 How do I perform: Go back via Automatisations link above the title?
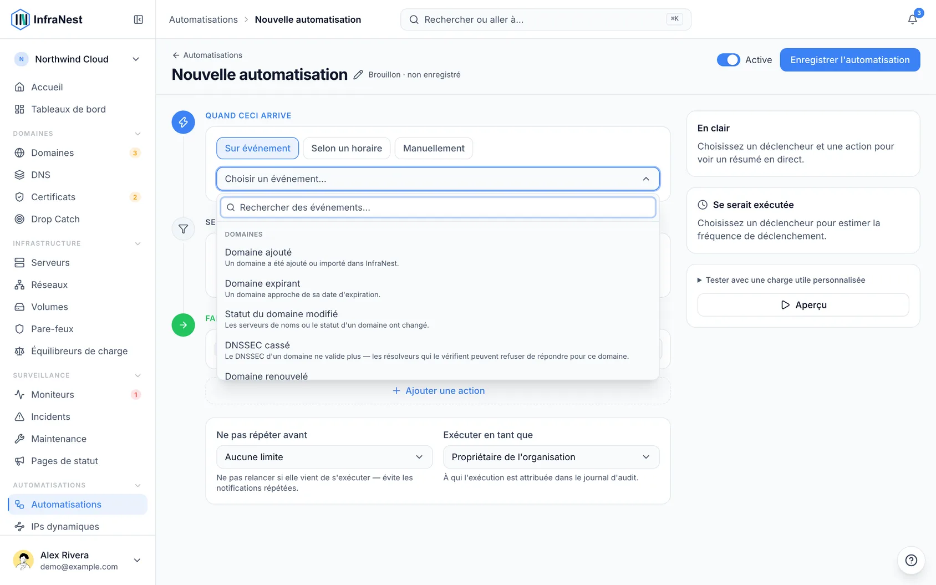[207, 55]
